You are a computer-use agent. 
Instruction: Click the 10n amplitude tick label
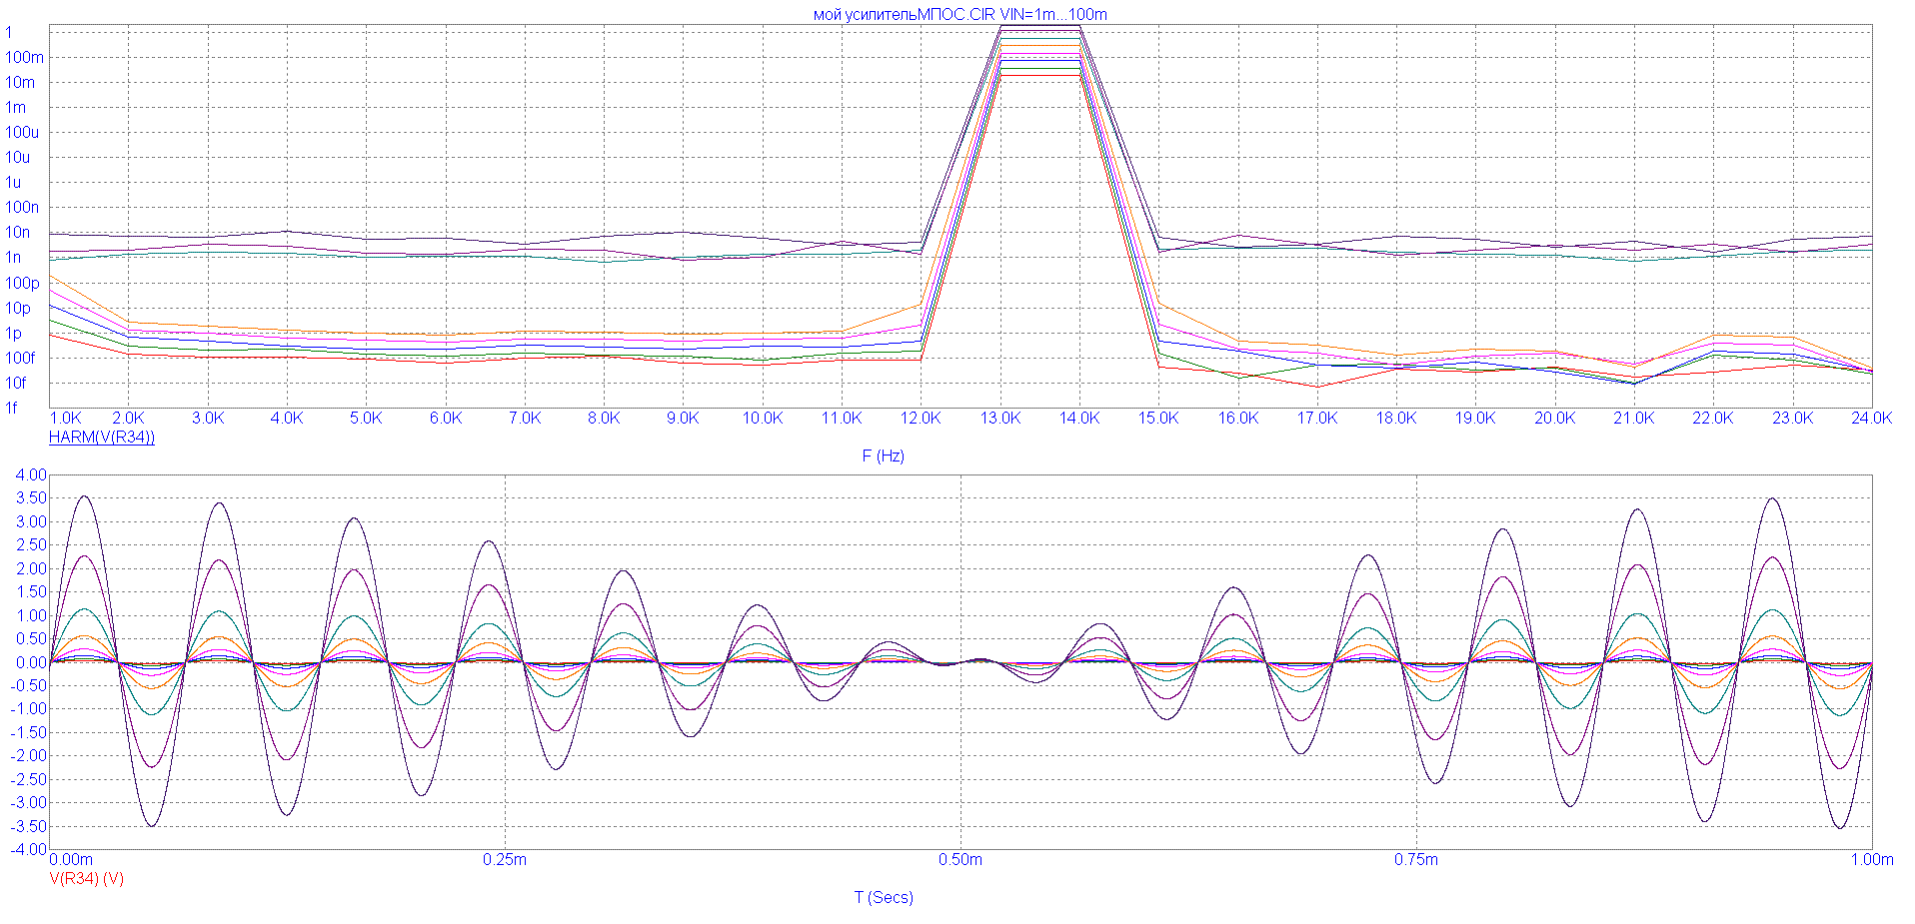17,232
